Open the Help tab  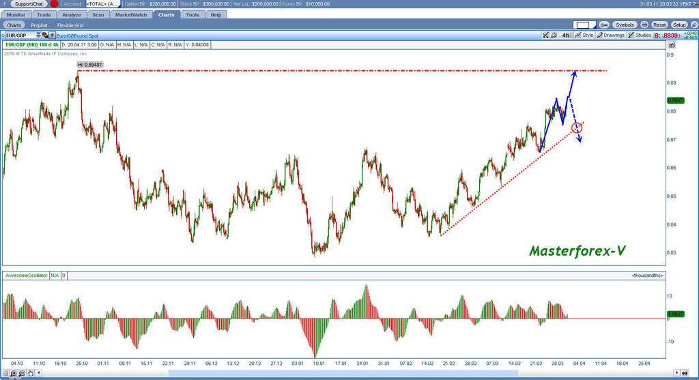216,15
